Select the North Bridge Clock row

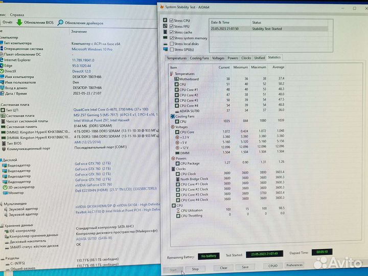pos(227,178)
